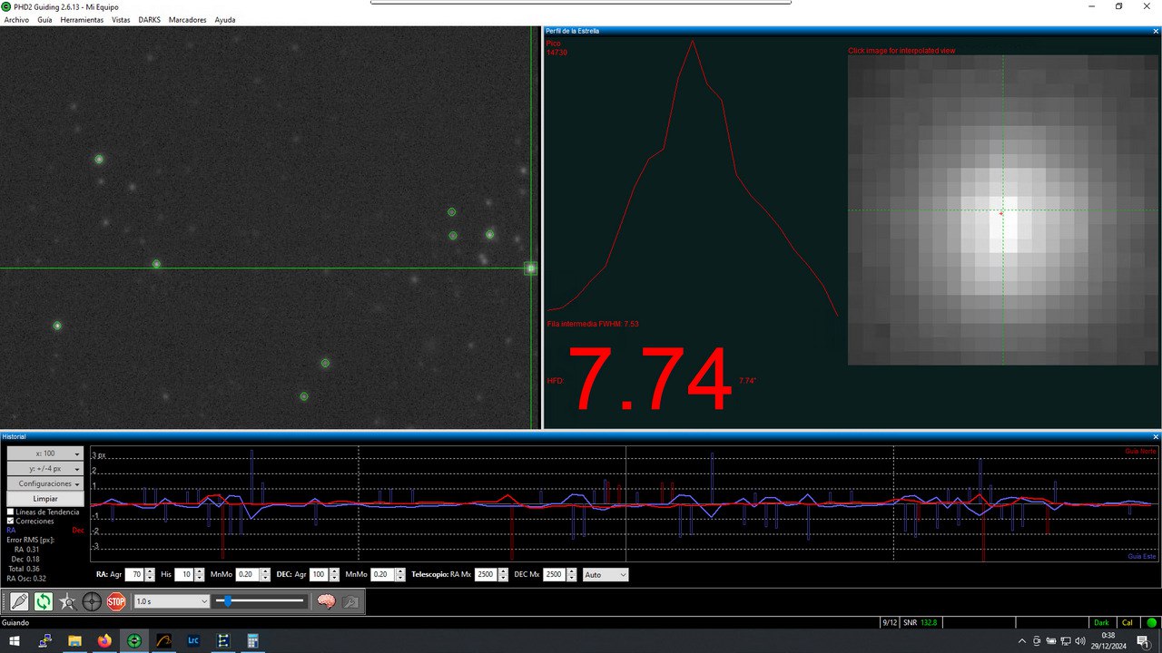Click the DEC Mx 2500 input field
Viewport: 1162px width, 653px height.
pyautogui.click(x=555, y=575)
